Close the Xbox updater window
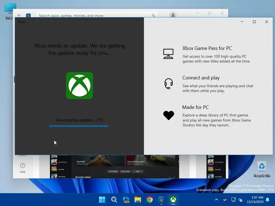This screenshot has height=206, width=275. point(267,22)
